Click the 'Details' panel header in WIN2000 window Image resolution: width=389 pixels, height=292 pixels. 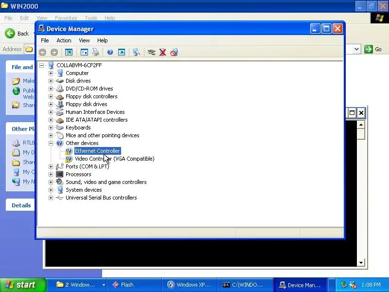(21, 205)
